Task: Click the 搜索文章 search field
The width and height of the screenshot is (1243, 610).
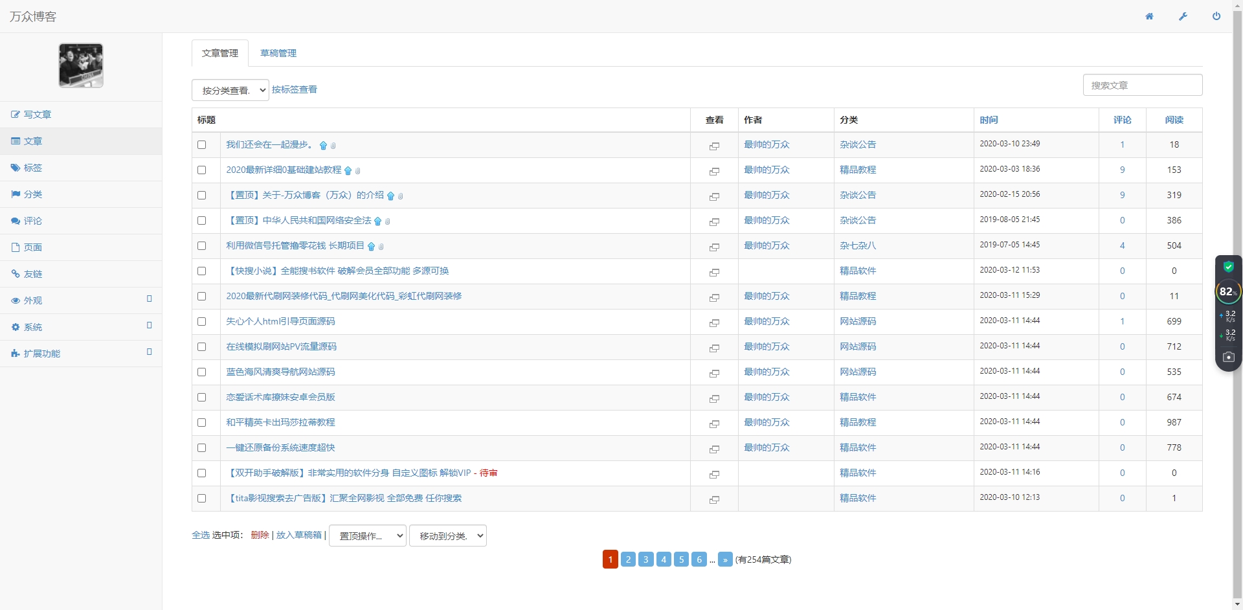Action: [1142, 85]
